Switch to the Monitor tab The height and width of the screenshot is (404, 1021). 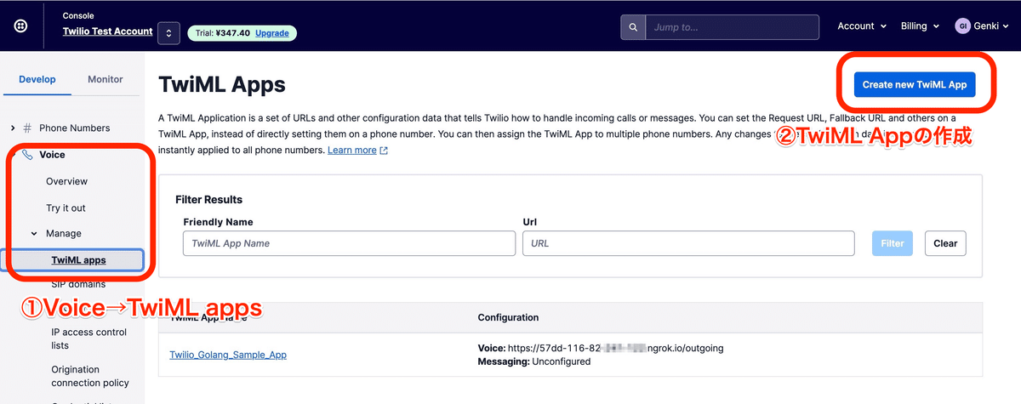[x=106, y=79]
